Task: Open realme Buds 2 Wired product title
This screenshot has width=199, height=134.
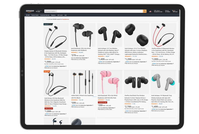Action: [82, 97]
